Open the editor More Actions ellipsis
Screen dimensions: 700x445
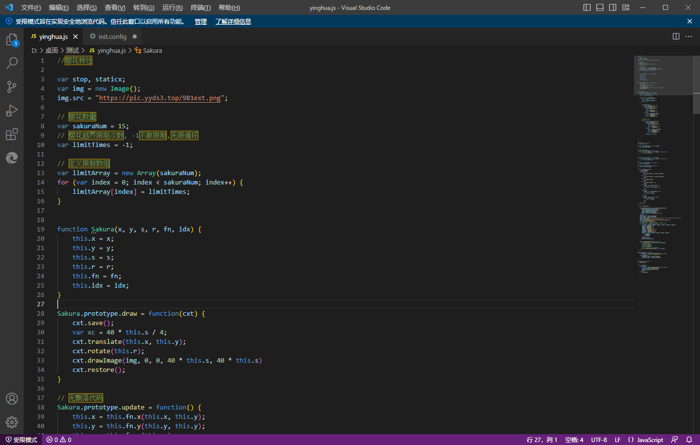pyautogui.click(x=689, y=37)
